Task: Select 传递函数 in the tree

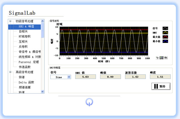Action: pyautogui.click(x=25, y=67)
